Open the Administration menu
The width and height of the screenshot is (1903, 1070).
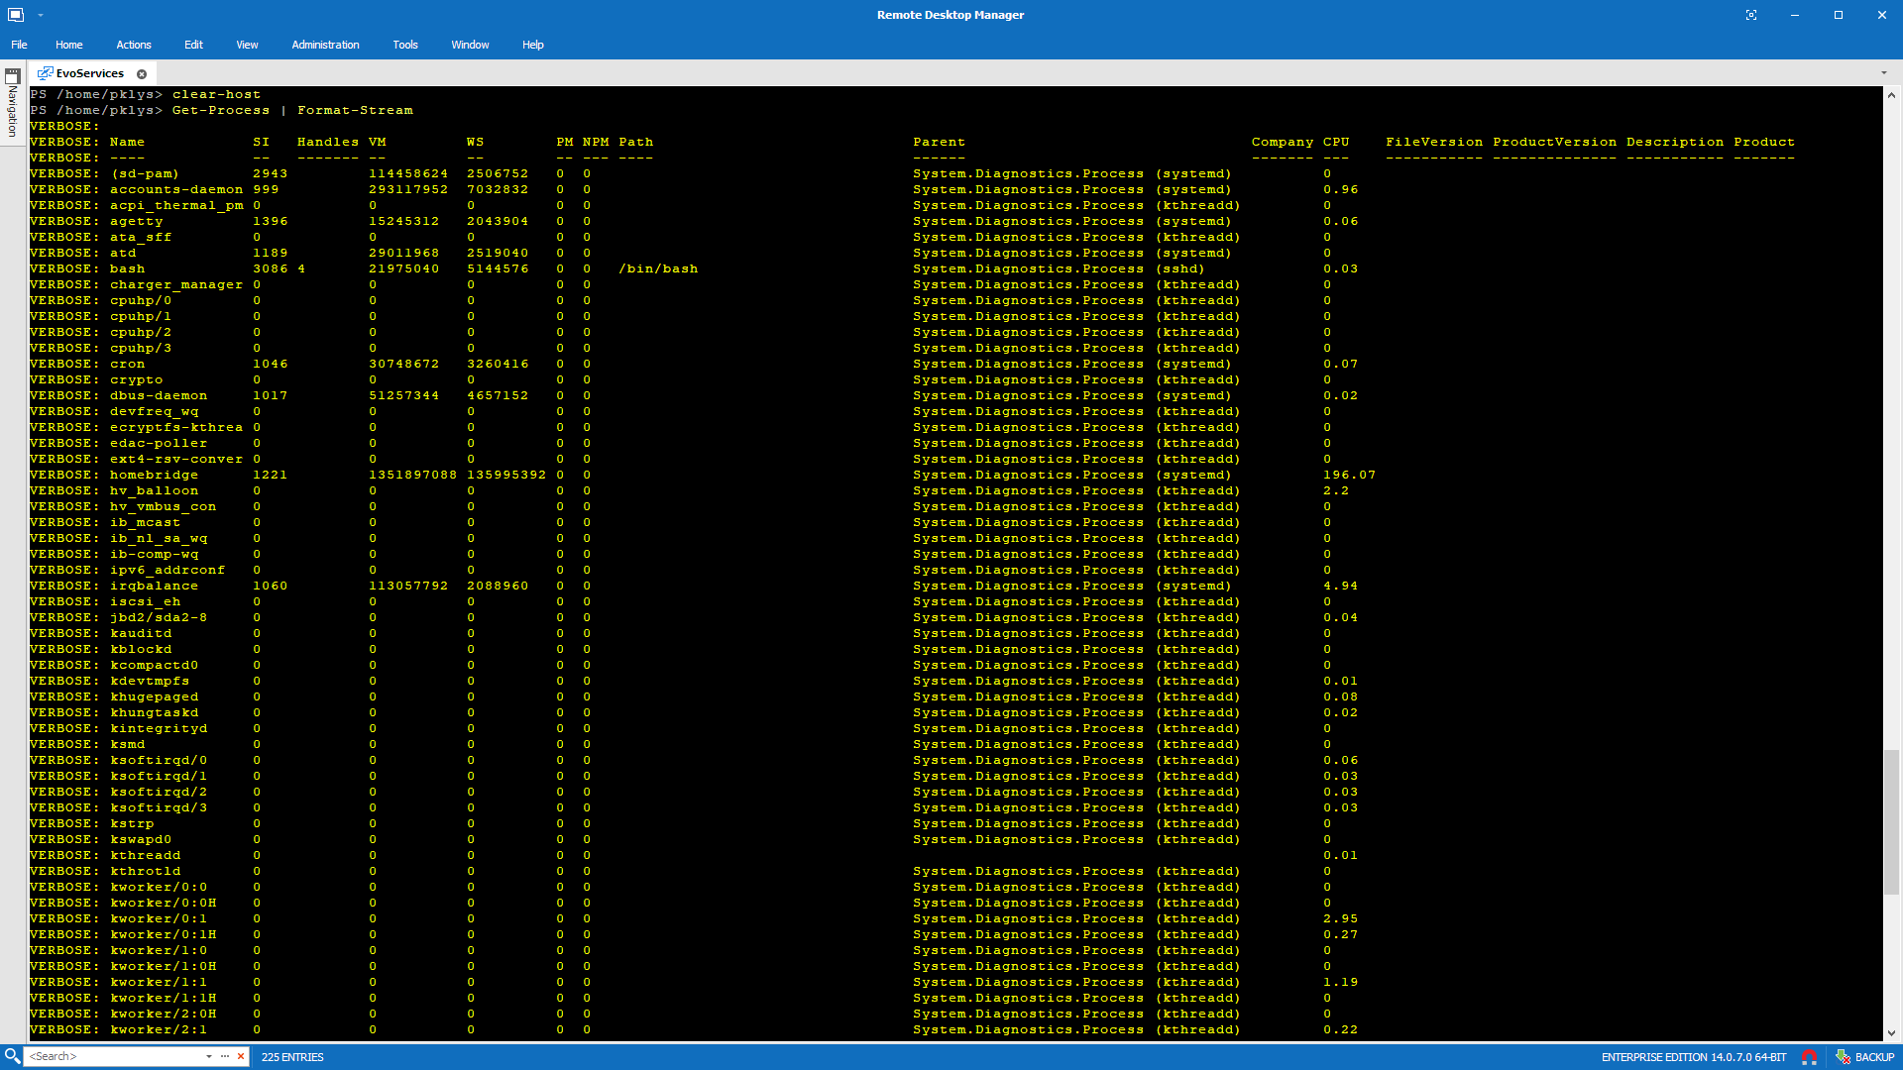(325, 45)
